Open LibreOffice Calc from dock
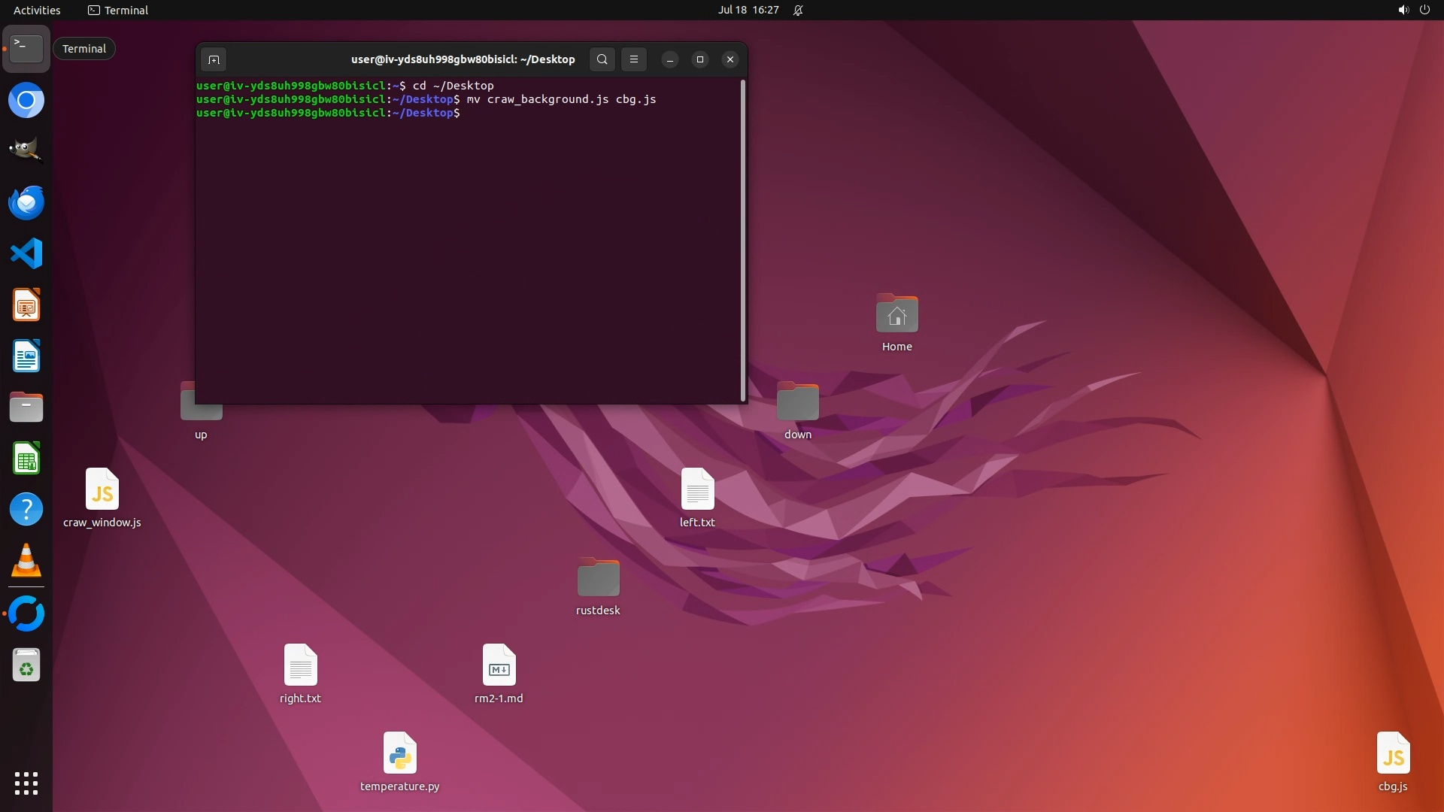This screenshot has width=1444, height=812. click(26, 459)
